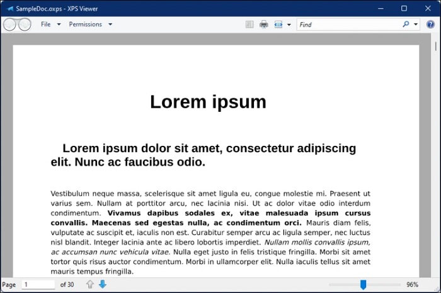The height and width of the screenshot is (293, 441).
Task: Click the Find text box
Action: tap(349, 25)
